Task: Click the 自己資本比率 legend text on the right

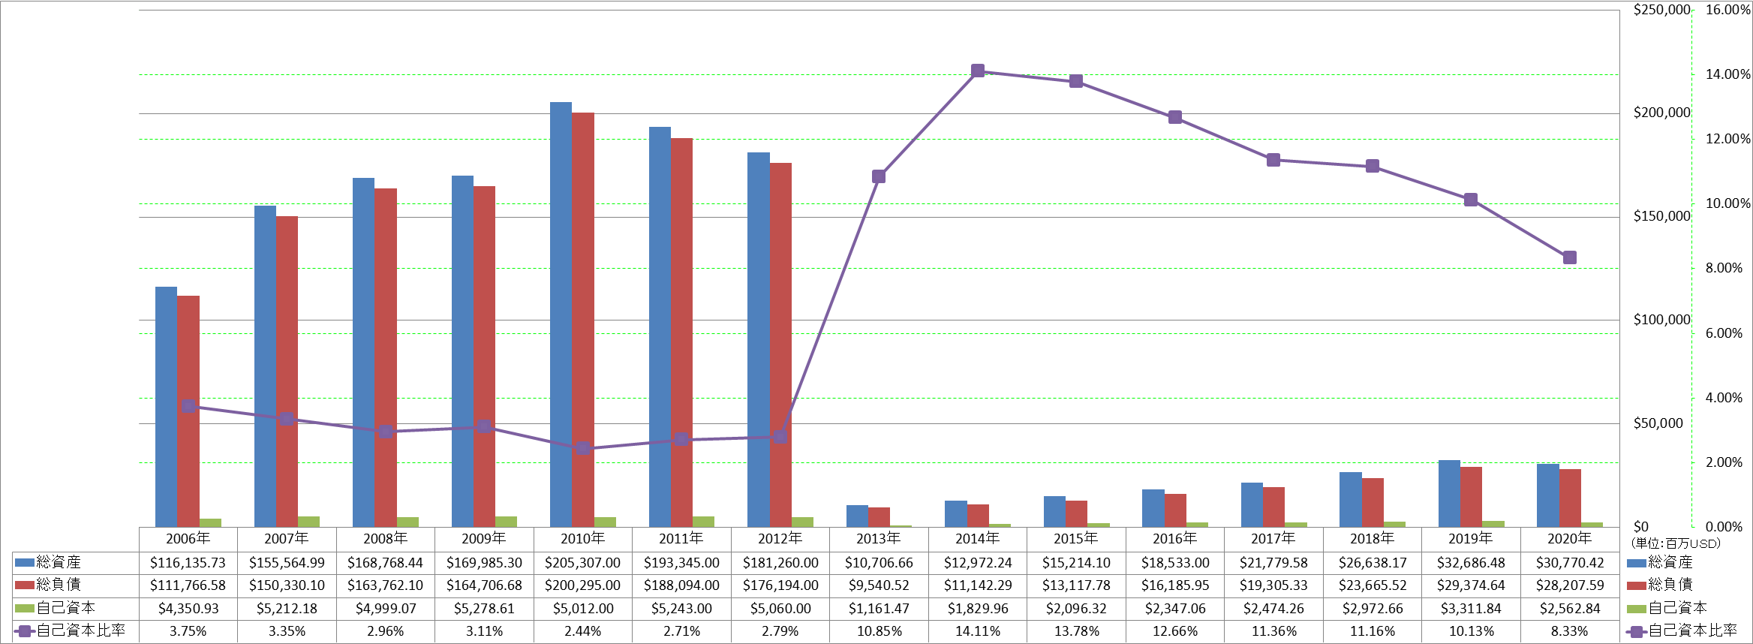Action: [x=1693, y=631]
